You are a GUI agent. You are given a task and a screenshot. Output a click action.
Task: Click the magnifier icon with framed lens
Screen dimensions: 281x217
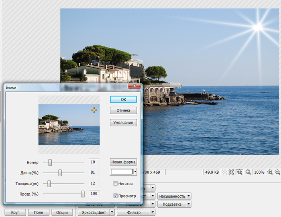coord(239,172)
